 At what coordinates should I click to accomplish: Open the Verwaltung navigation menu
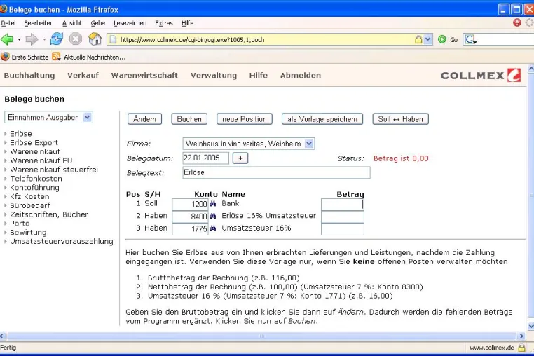coord(214,75)
